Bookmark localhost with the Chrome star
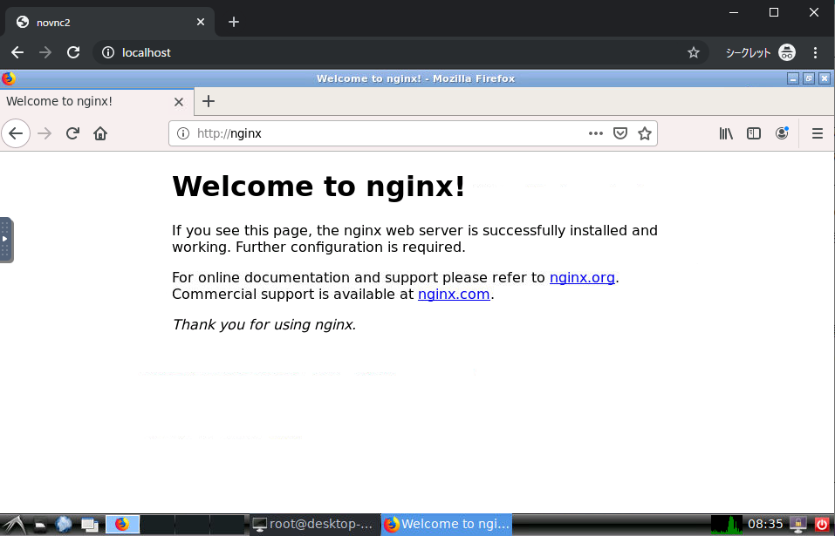Viewport: 835px width, 536px height. coord(693,52)
